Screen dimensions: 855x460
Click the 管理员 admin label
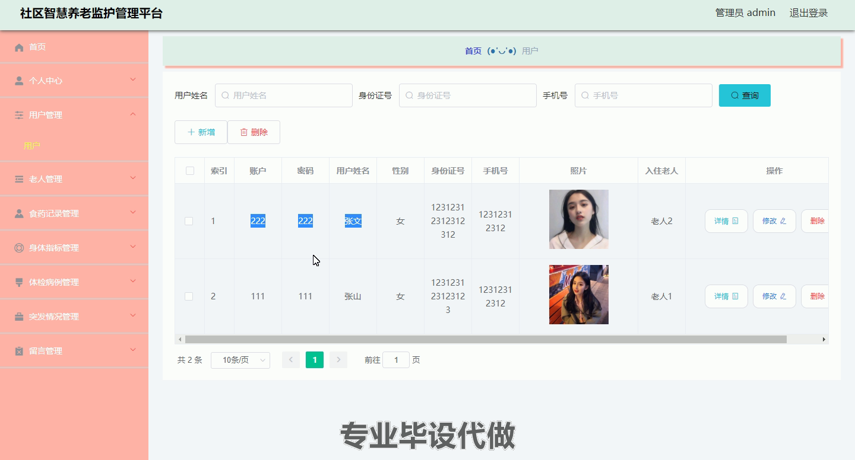pos(745,12)
